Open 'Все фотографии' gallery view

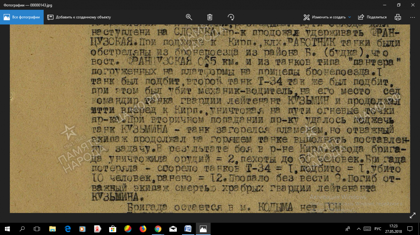(22, 17)
